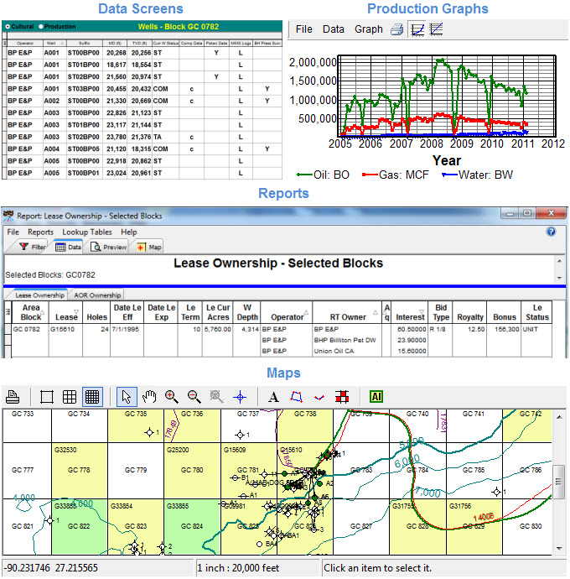Select the arrow pointer tool
The image size is (570, 579).
tap(127, 396)
